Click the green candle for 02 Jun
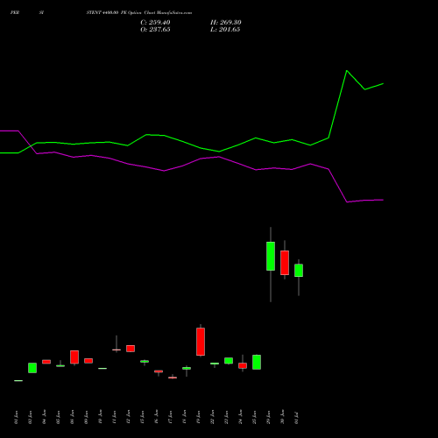 (32, 368)
